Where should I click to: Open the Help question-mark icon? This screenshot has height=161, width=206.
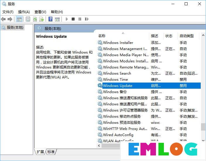tap(50, 19)
